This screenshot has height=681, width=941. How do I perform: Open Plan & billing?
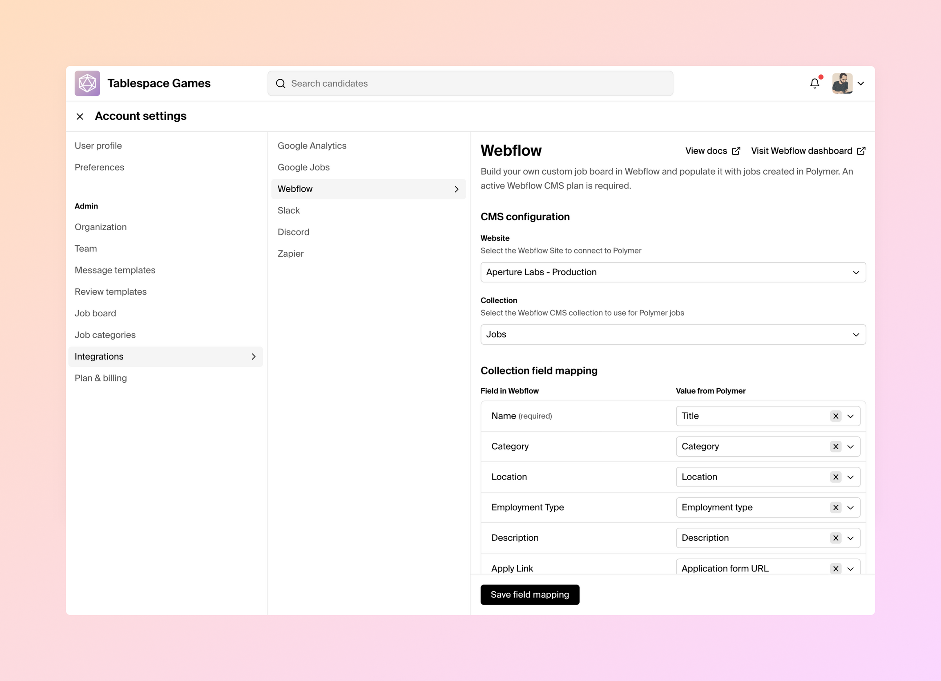101,378
